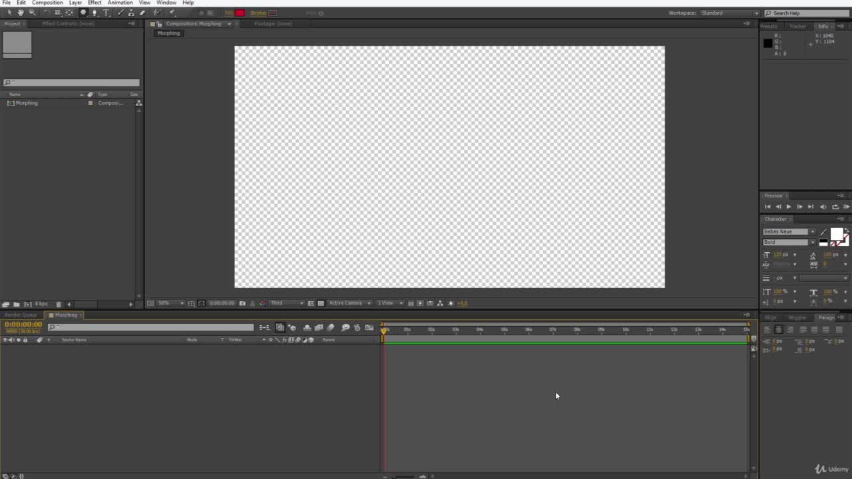Image resolution: width=852 pixels, height=479 pixels.
Task: Switch to the Wiggler tab
Action: click(x=797, y=318)
